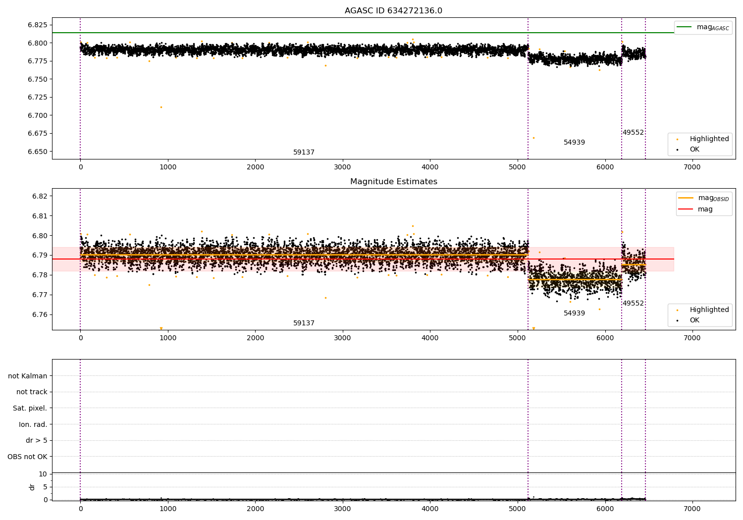Click 'Highlighted' legend entry in AGASC ID plot

(x=702, y=139)
